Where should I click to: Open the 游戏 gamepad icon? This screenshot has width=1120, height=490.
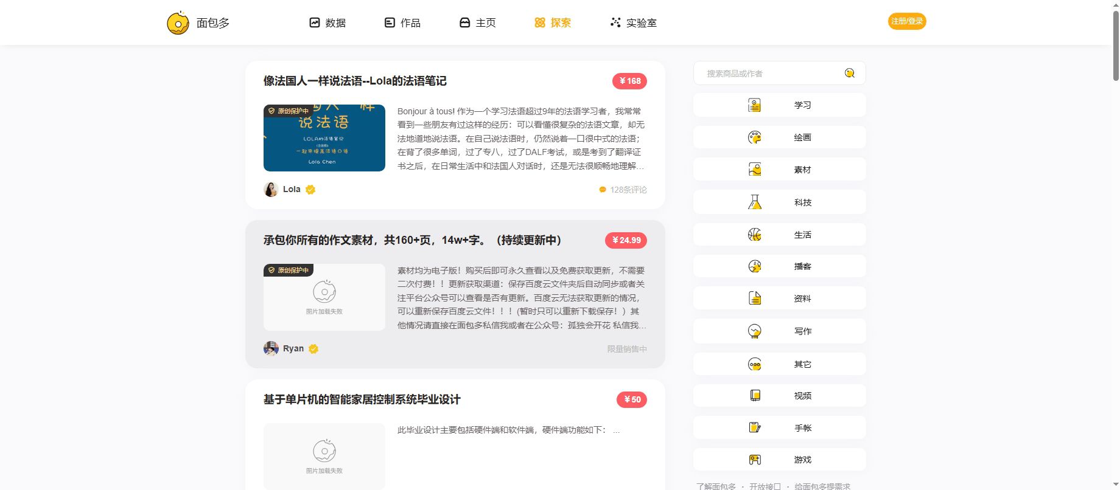pos(755,460)
